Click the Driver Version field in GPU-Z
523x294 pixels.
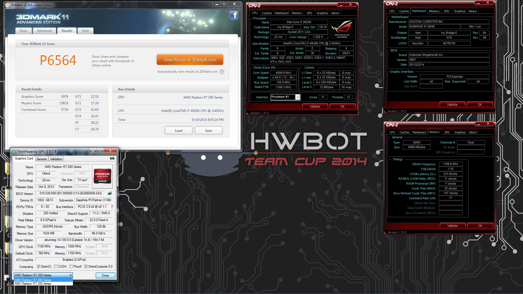coord(74,240)
